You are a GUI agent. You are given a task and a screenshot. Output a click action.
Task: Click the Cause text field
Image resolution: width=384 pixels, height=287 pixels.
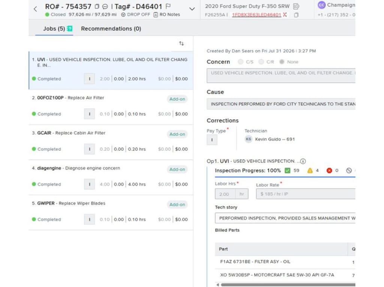pyautogui.click(x=281, y=104)
